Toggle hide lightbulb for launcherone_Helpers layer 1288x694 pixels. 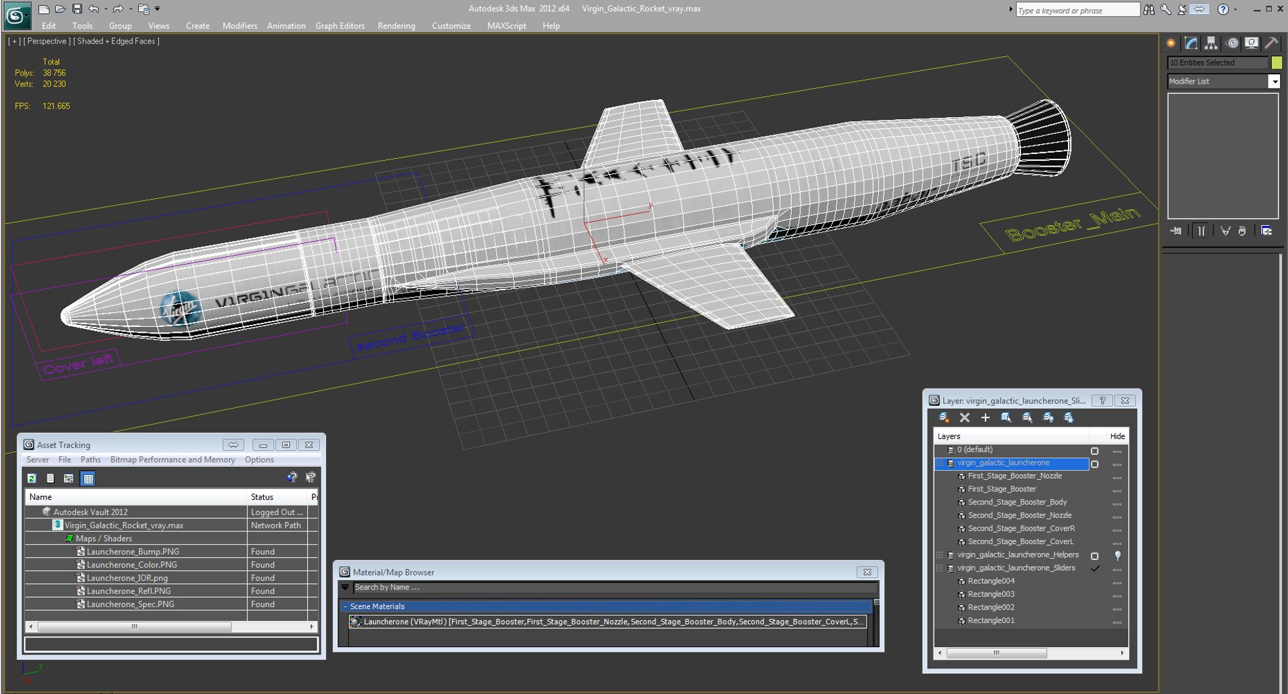tap(1118, 555)
